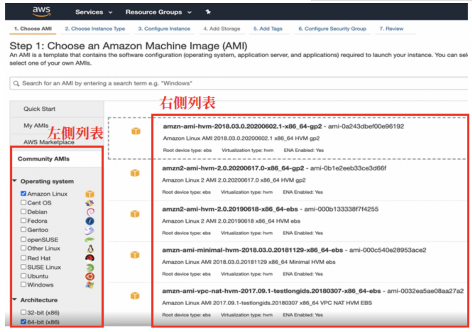Go to 7. Review step
Image resolution: width=472 pixels, height=332 pixels.
tap(391, 29)
